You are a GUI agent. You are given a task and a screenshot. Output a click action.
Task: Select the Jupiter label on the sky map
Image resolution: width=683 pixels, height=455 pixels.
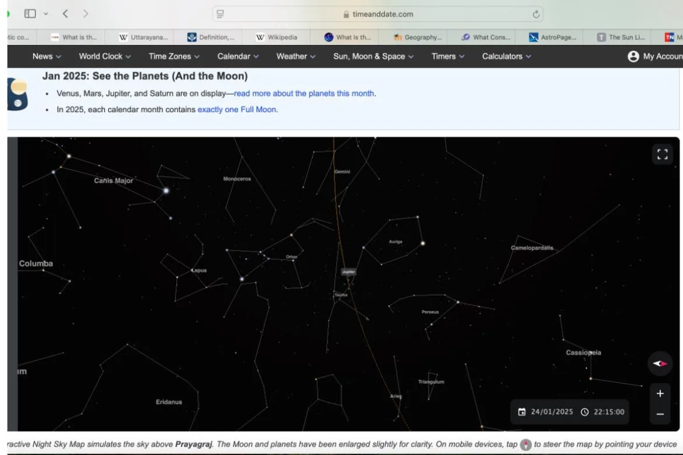tap(349, 272)
